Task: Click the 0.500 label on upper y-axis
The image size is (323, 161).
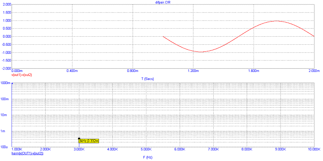Action: pos(7,29)
